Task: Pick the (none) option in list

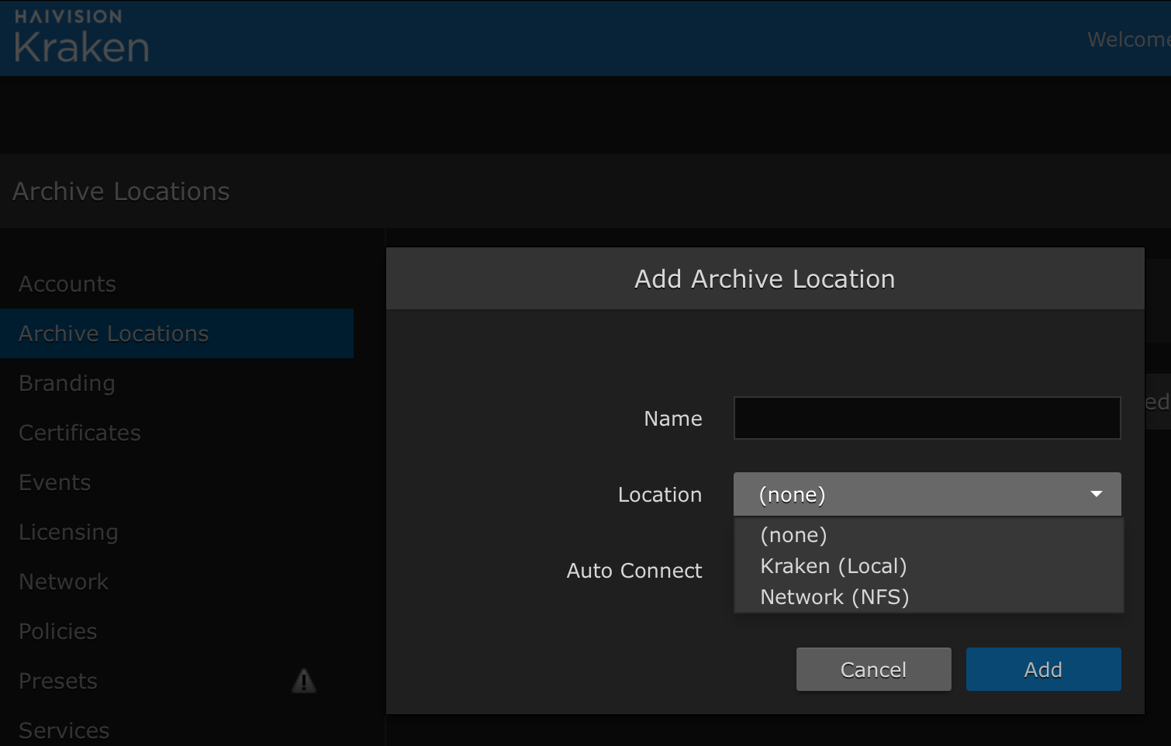Action: (x=793, y=535)
